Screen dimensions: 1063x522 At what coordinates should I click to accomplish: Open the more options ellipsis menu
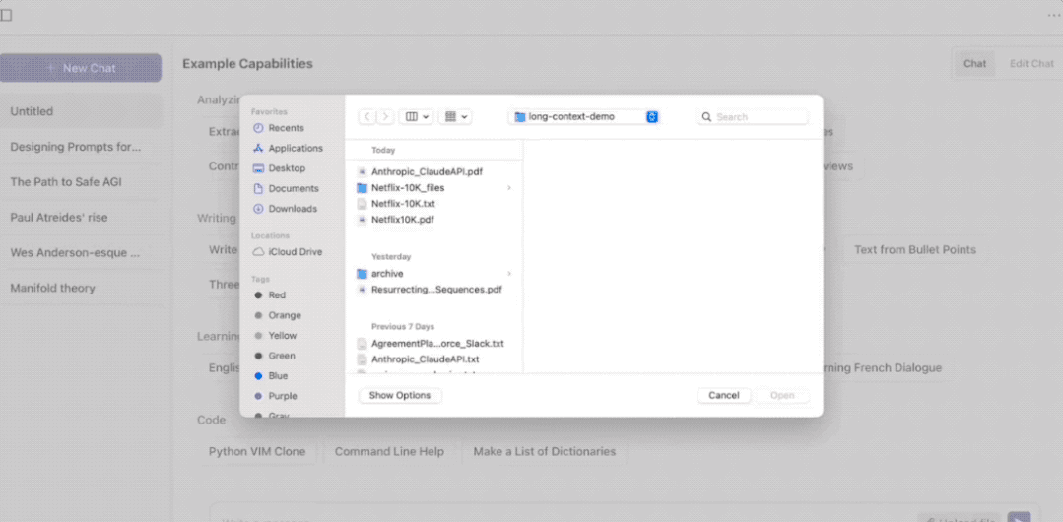click(x=1054, y=15)
